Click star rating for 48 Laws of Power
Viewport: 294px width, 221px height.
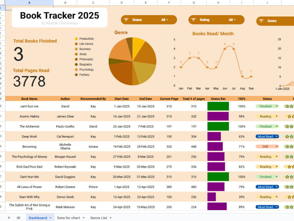[289, 187]
